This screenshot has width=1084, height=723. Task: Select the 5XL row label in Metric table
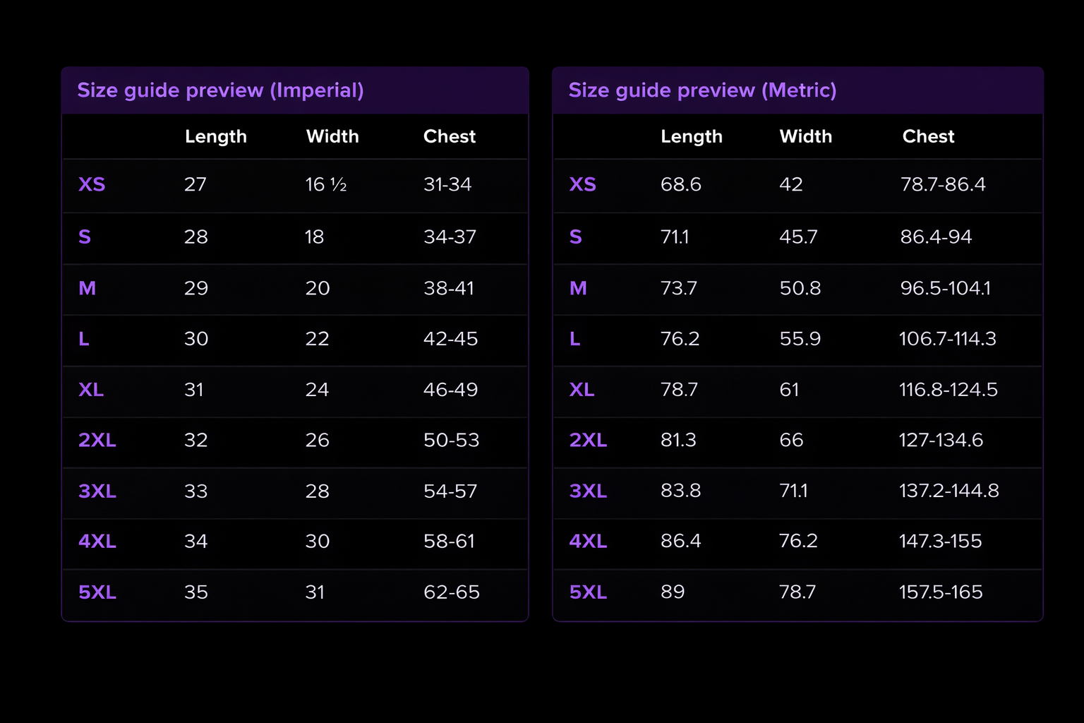click(x=588, y=592)
